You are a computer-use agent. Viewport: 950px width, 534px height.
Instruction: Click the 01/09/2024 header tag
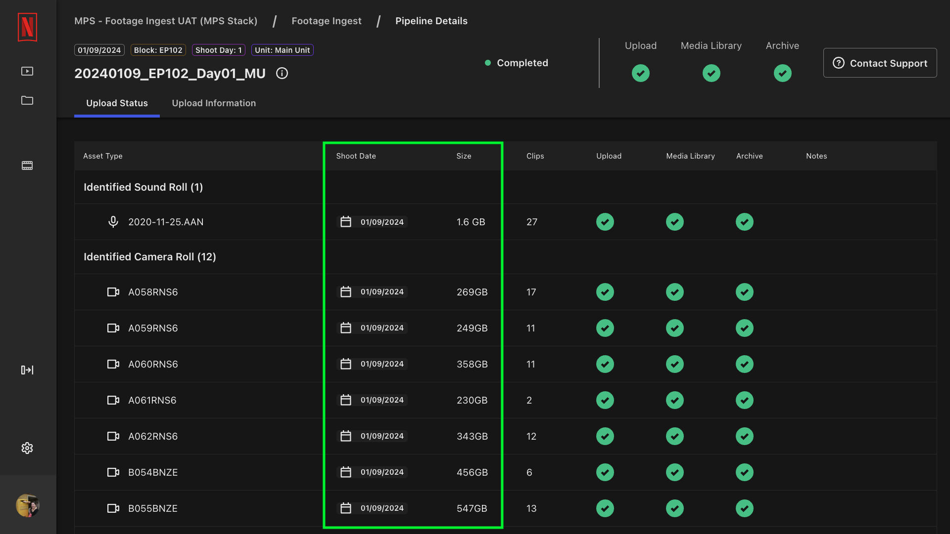[99, 50]
